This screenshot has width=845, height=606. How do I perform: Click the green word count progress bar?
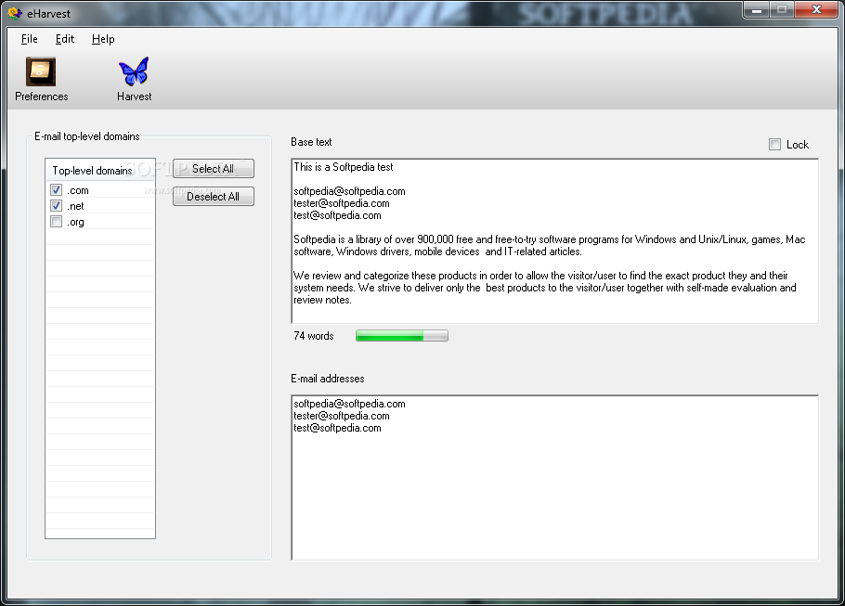401,336
